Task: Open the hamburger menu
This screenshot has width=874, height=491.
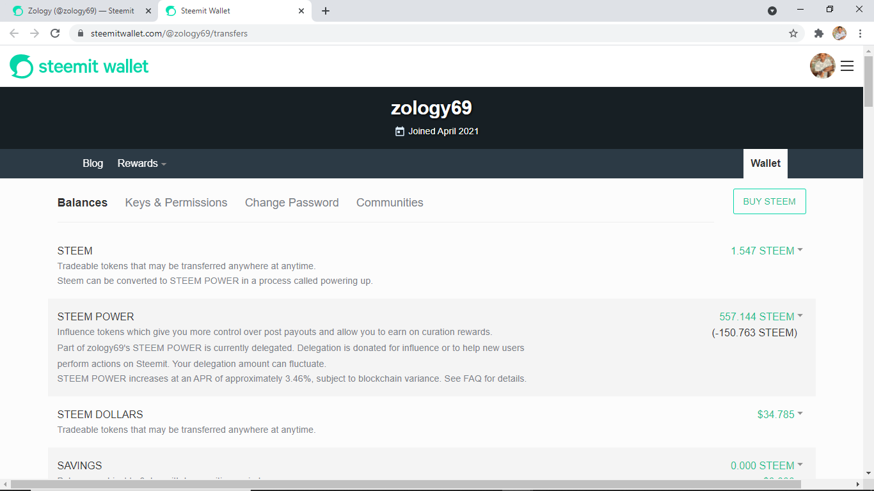Action: click(x=847, y=66)
